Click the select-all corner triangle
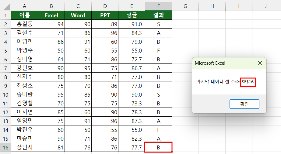This screenshot has height=154, width=281. point(7,7)
